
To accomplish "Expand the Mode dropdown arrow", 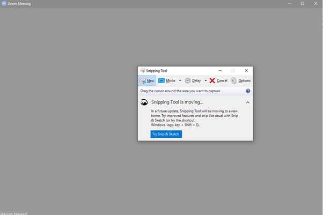I will [x=180, y=80].
